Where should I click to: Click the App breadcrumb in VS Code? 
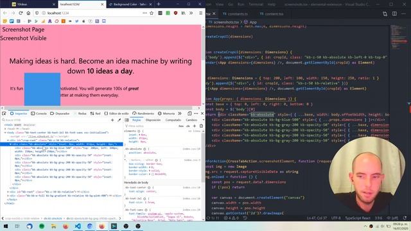250,22
